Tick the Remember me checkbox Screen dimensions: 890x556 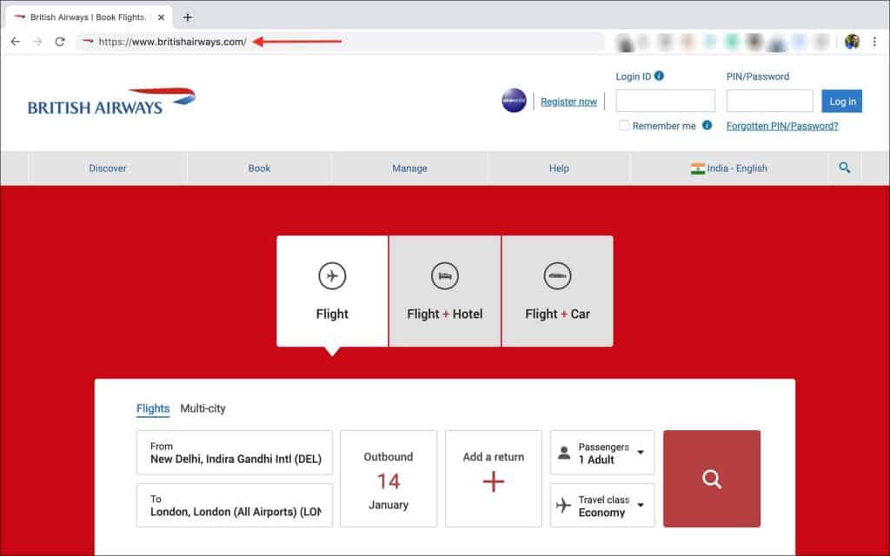624,125
